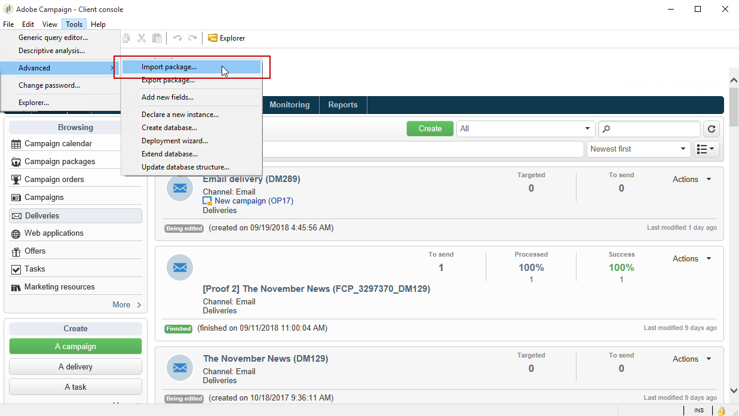The image size is (739, 416).
Task: Choose Descriptive analysis... in Tools menu
Action: coord(59,51)
